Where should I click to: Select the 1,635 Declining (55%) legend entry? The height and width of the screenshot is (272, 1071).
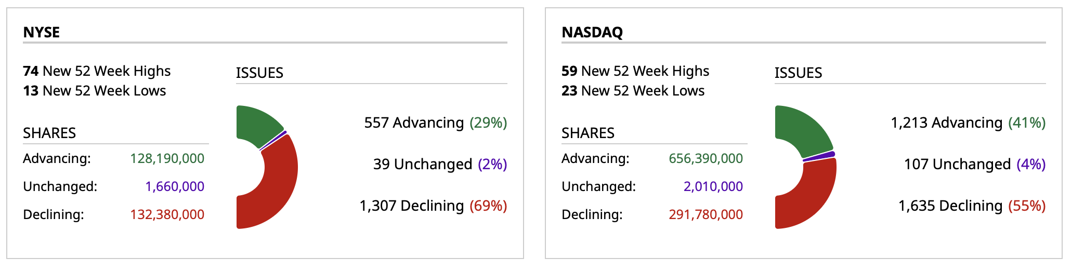click(972, 206)
